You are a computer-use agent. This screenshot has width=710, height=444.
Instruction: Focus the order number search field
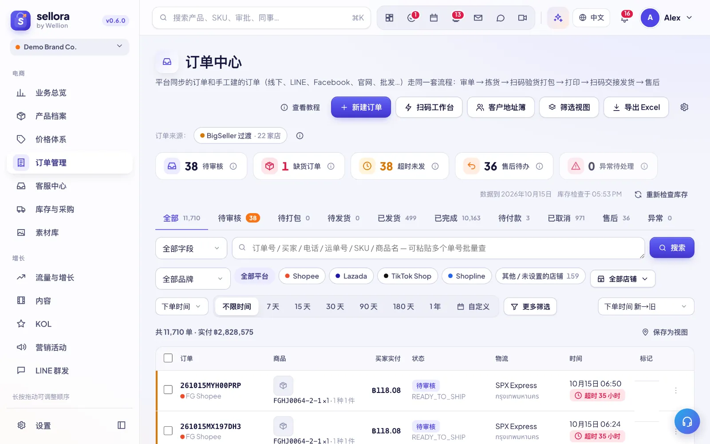coord(438,248)
